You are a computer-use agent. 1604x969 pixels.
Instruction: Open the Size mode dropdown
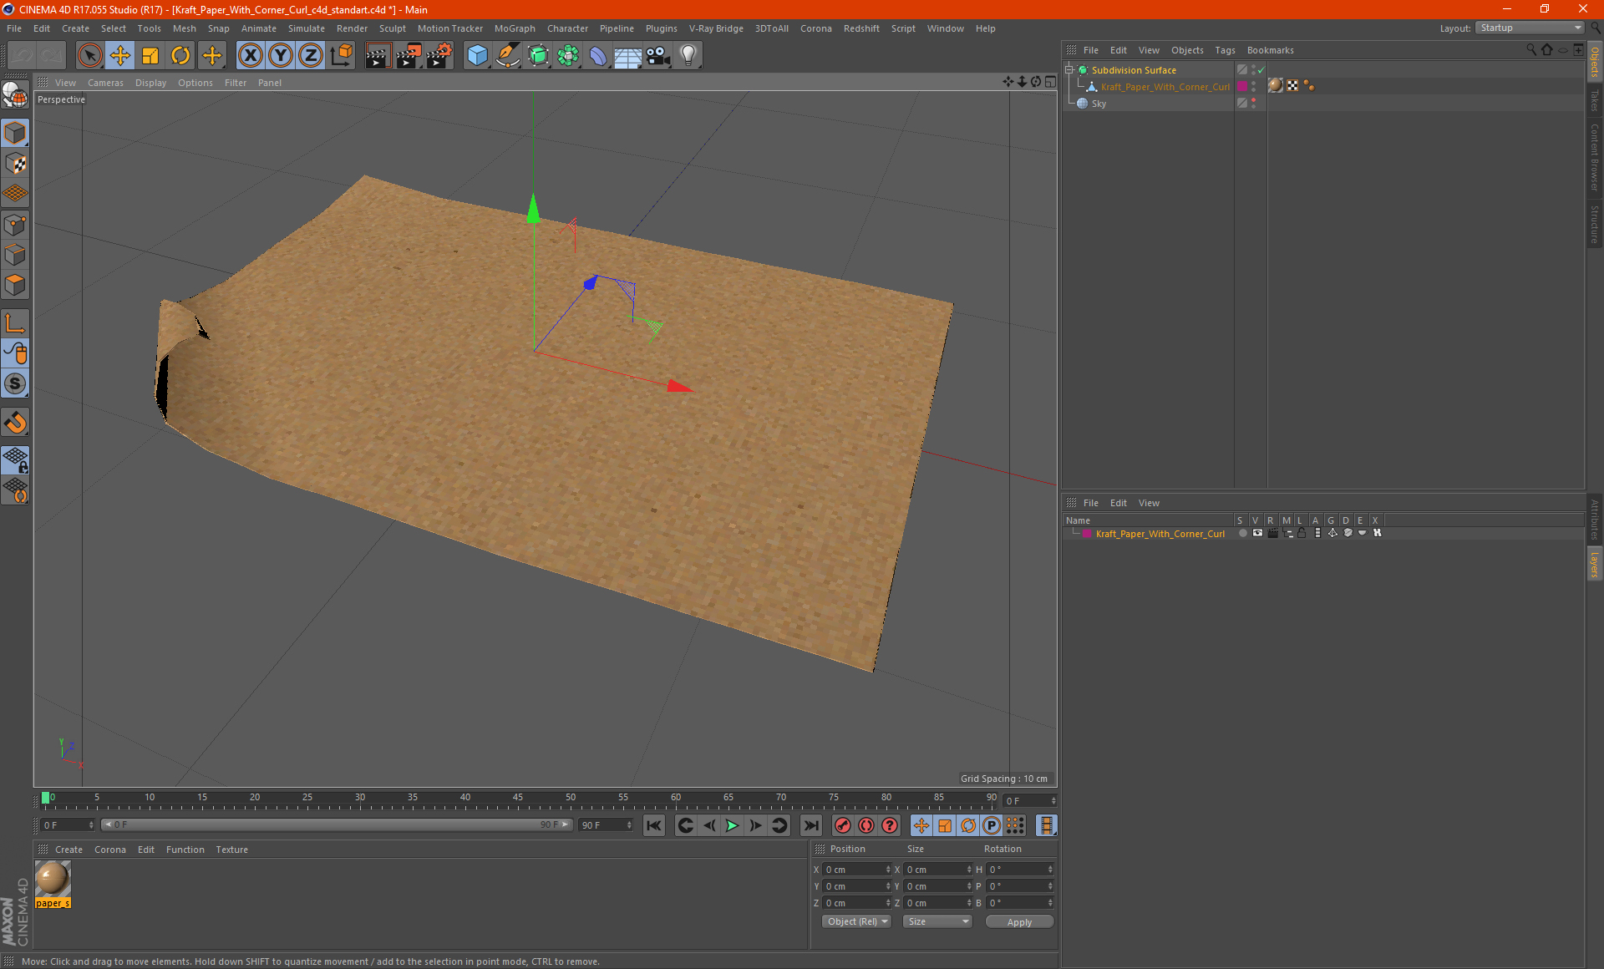pyautogui.click(x=938, y=921)
